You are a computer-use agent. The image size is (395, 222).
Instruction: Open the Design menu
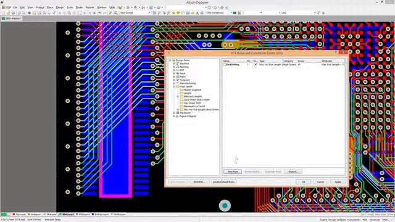[x=60, y=7]
